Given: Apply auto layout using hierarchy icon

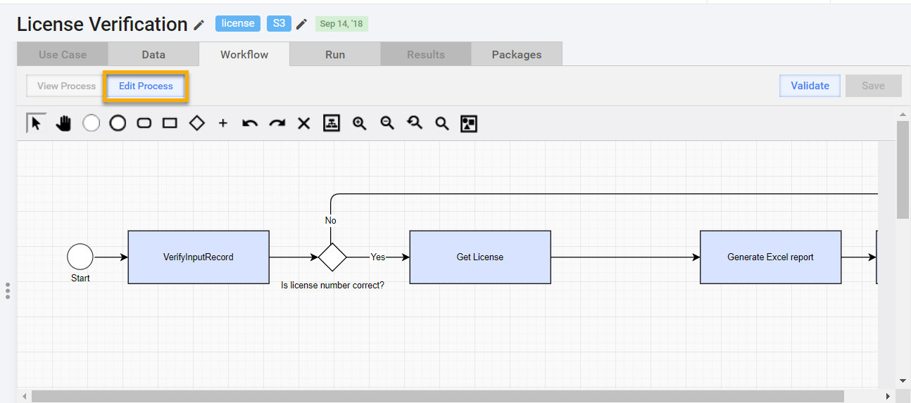Looking at the screenshot, I should (x=332, y=123).
